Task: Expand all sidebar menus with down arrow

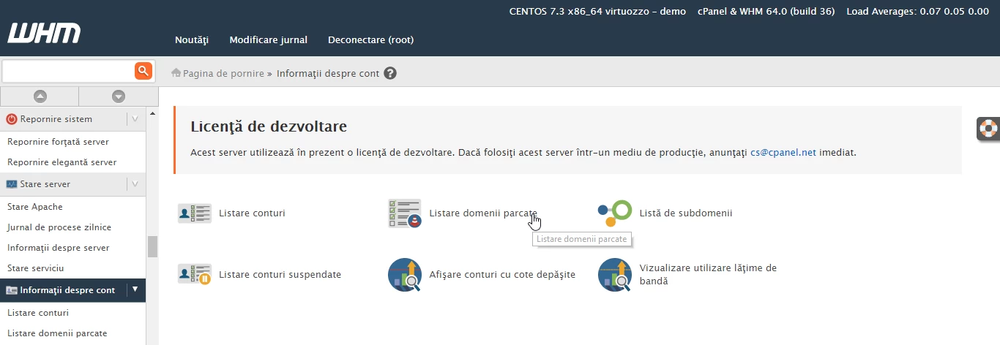Action: (x=118, y=96)
